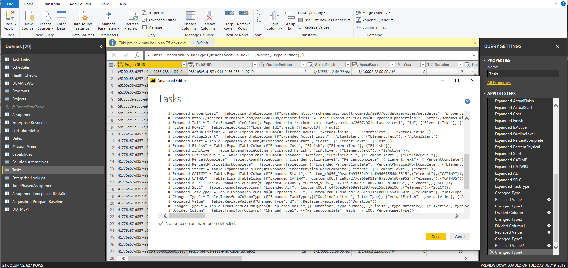This screenshot has height=268, width=568.
Task: Switch to the View tab
Action: tap(105, 4)
